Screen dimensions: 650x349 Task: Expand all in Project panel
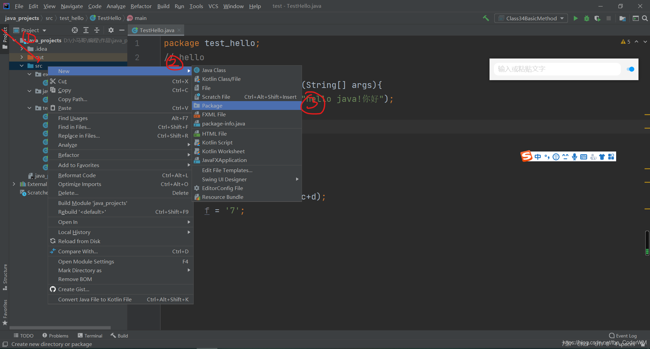[x=86, y=30]
